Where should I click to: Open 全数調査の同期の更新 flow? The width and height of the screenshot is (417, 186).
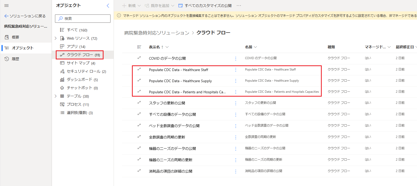click(x=167, y=137)
